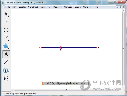Select the Point tool
The width and height of the screenshot is (127, 96).
[x=6, y=22]
